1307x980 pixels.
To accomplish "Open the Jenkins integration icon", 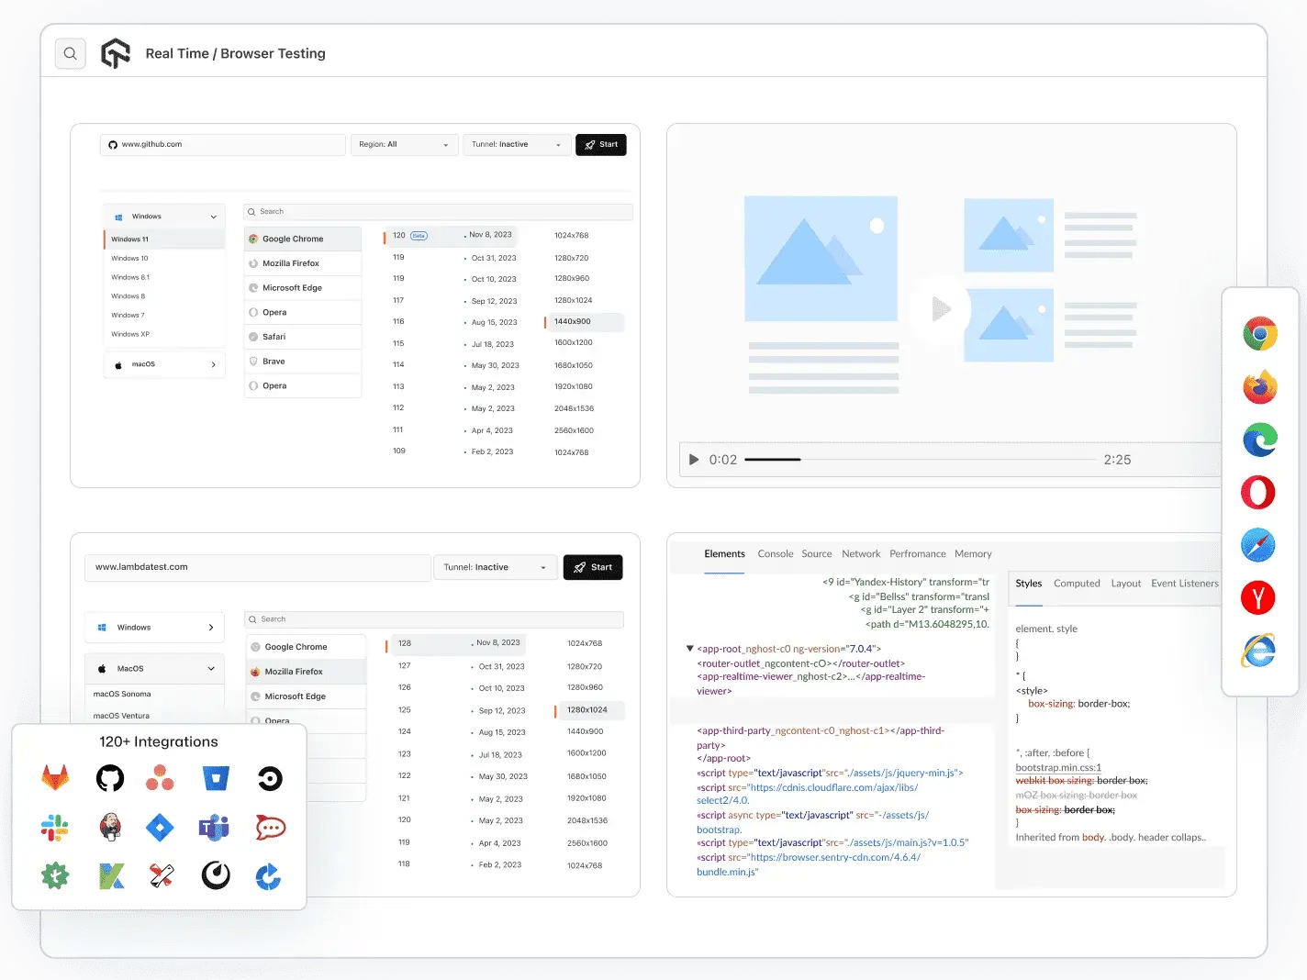I will (109, 827).
